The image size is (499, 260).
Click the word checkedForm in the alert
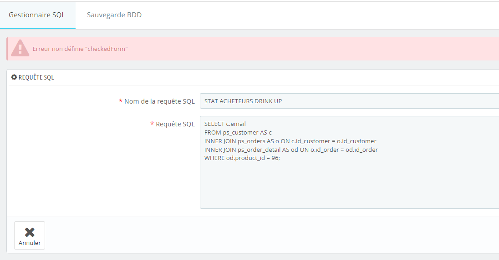tap(106, 49)
